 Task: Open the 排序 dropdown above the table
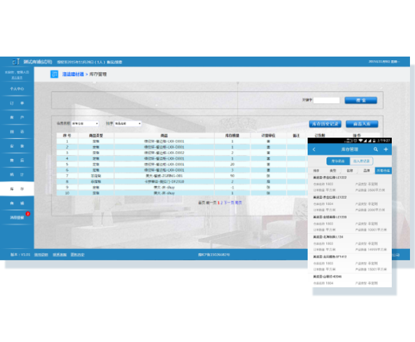point(127,124)
